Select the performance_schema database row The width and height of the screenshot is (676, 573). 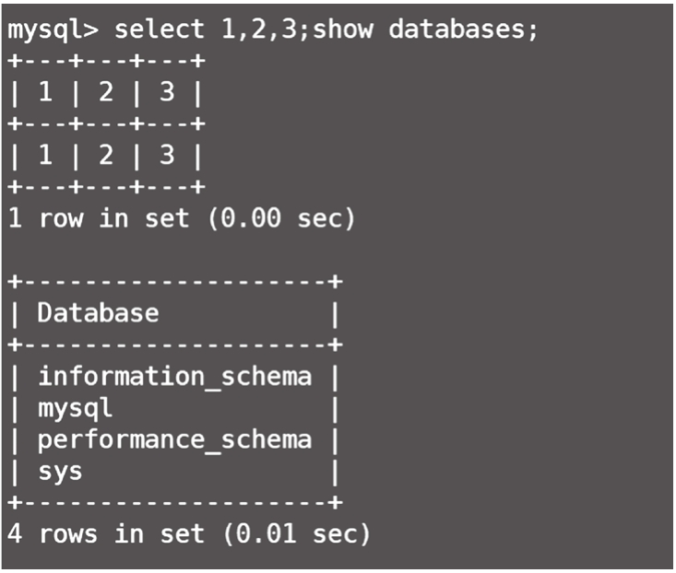[174, 439]
